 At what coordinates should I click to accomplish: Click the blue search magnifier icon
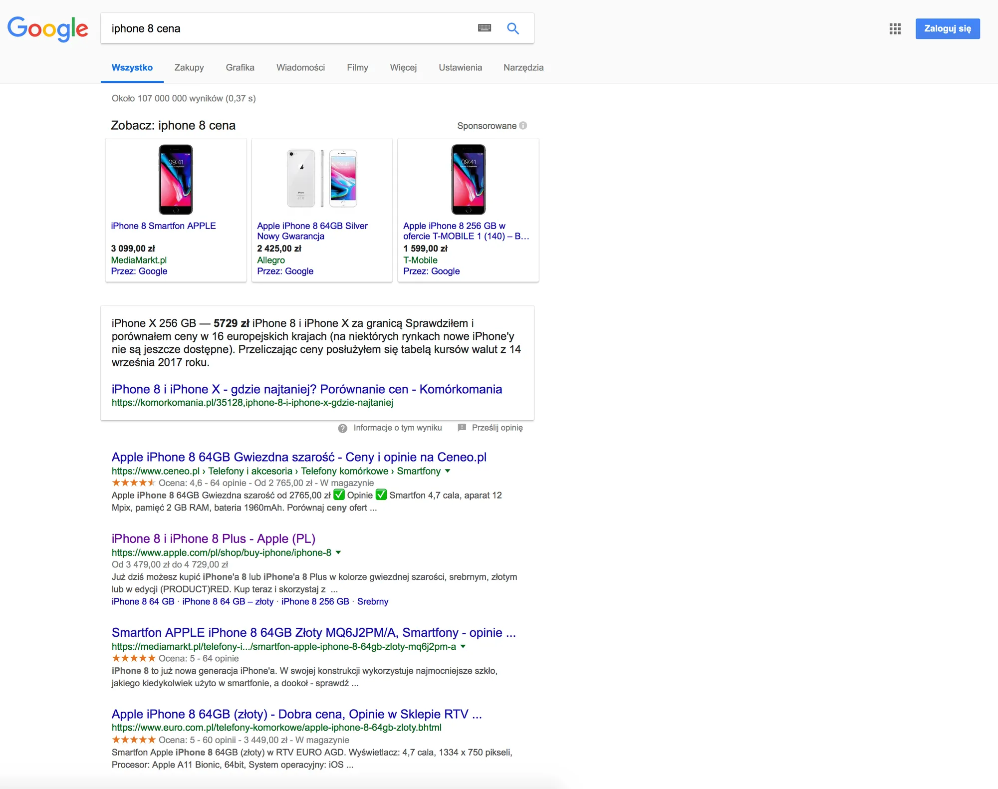pyautogui.click(x=513, y=28)
